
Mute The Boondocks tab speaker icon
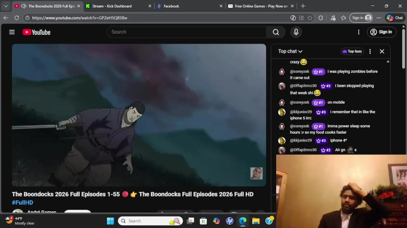click(23, 6)
